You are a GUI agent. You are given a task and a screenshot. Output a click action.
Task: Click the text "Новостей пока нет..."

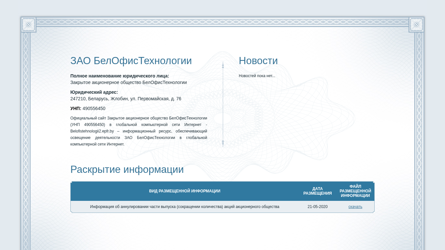tap(257, 76)
